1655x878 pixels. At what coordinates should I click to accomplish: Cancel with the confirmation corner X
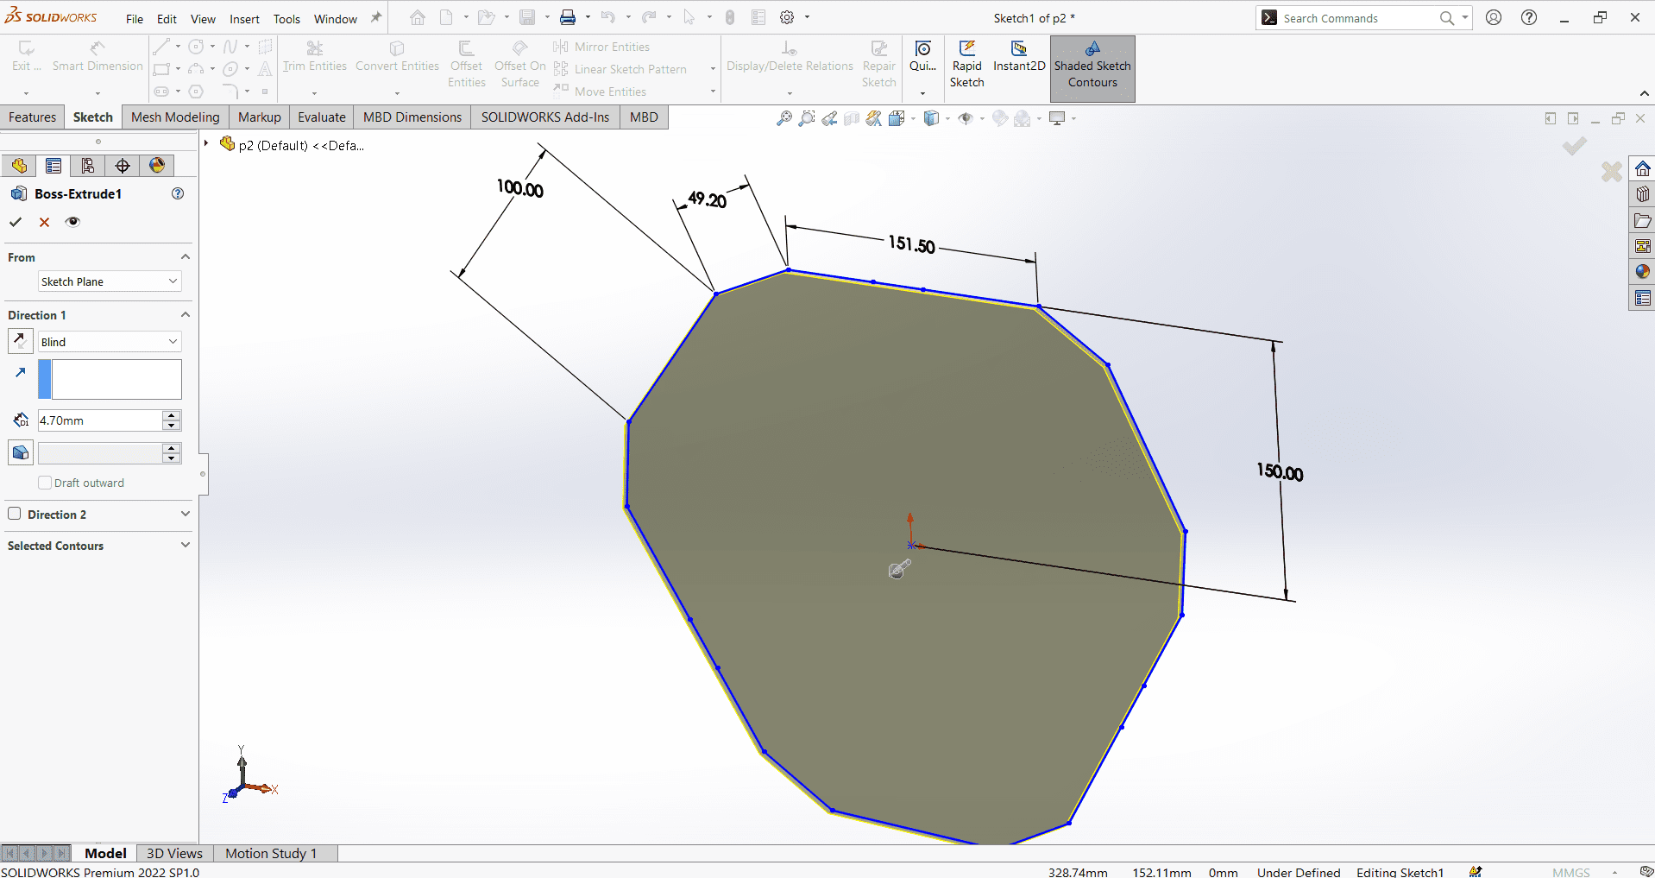click(1611, 172)
